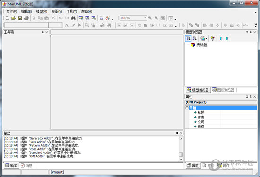Viewport: 260px width, 177px height.
Task: Click the Delete X icon in toolbar
Action: 53,18
